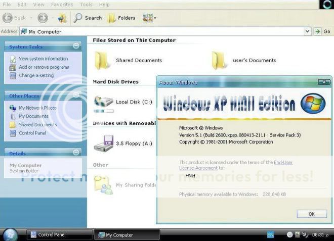The image size is (334, 241).
Task: Click the My Documents sidebar icon
Action: pos(13,116)
